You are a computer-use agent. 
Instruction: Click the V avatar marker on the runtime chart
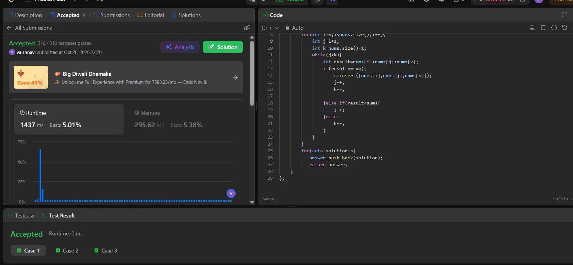click(x=231, y=193)
